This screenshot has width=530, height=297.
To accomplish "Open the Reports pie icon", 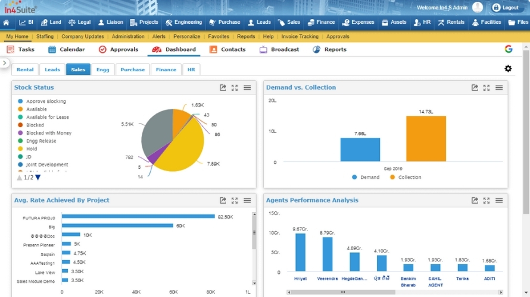I will click(x=316, y=49).
